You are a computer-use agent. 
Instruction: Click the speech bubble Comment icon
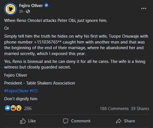[66, 121]
